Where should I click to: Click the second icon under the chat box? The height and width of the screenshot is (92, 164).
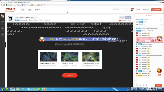click(140, 85)
